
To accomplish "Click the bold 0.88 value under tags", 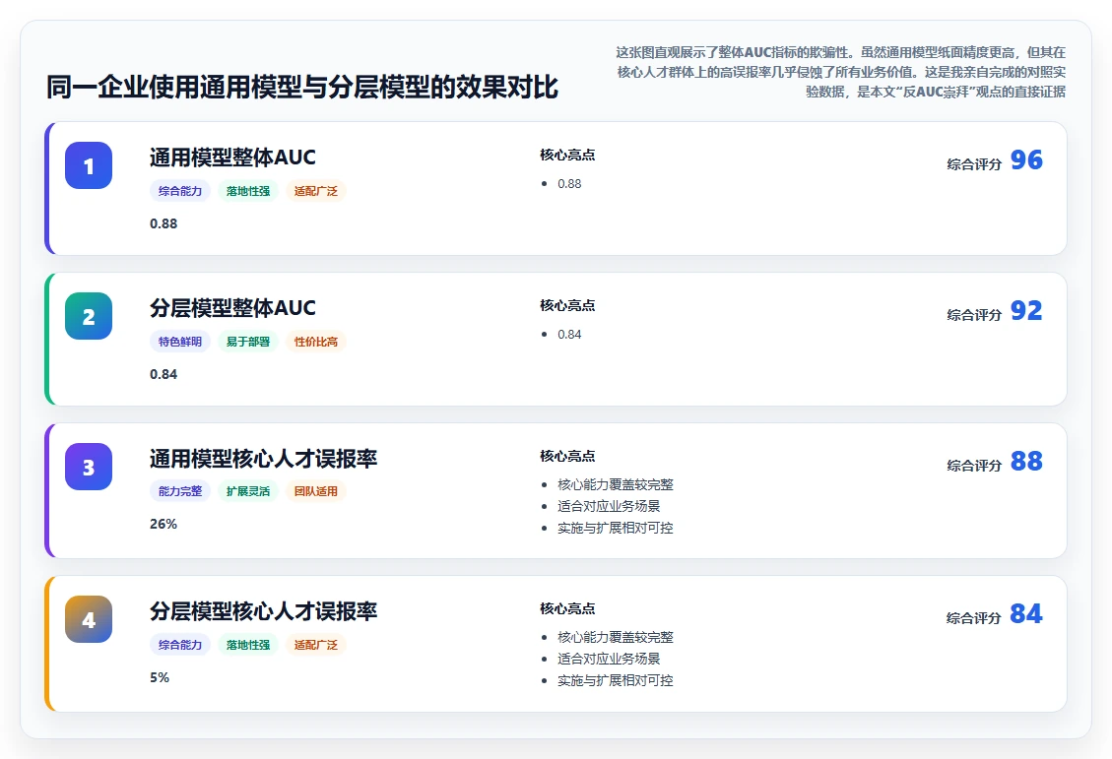I will tap(164, 223).
